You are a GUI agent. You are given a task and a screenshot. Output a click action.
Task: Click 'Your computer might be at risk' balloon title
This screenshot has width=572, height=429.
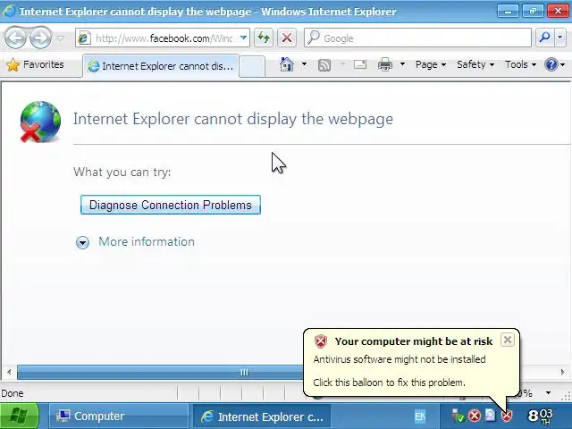pyautogui.click(x=414, y=341)
